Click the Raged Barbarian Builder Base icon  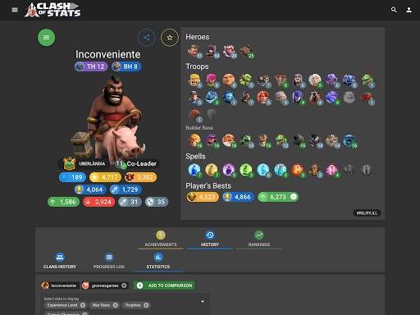click(195, 141)
